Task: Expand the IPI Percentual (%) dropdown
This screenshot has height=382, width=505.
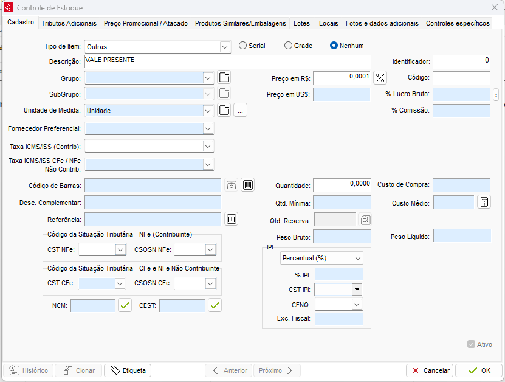Action: coord(357,258)
